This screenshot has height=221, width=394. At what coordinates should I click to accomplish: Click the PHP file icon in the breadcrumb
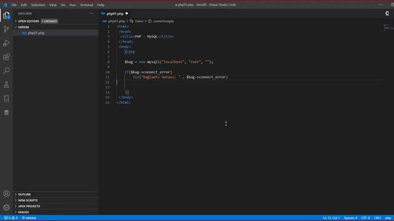pyautogui.click(x=105, y=21)
